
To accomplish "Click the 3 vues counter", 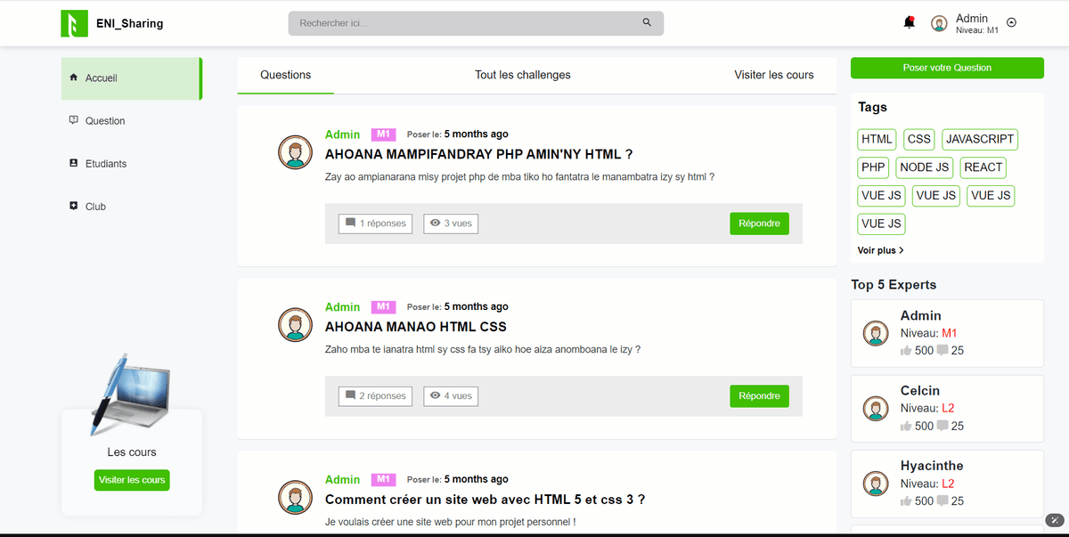I will point(451,224).
